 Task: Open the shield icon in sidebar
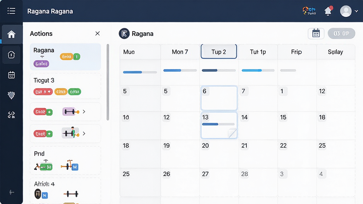(11, 95)
